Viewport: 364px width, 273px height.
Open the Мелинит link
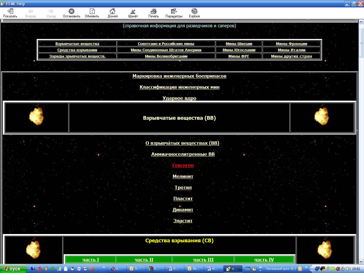point(183,176)
